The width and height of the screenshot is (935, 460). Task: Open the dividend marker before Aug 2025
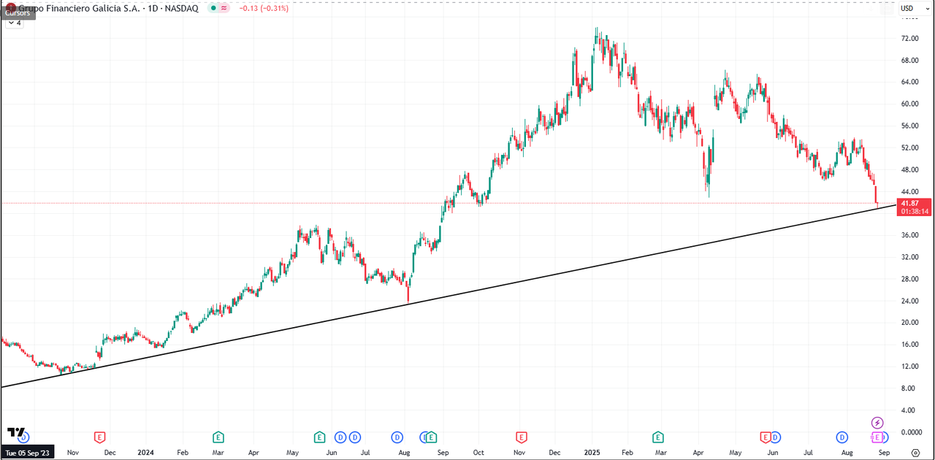pyautogui.click(x=841, y=437)
